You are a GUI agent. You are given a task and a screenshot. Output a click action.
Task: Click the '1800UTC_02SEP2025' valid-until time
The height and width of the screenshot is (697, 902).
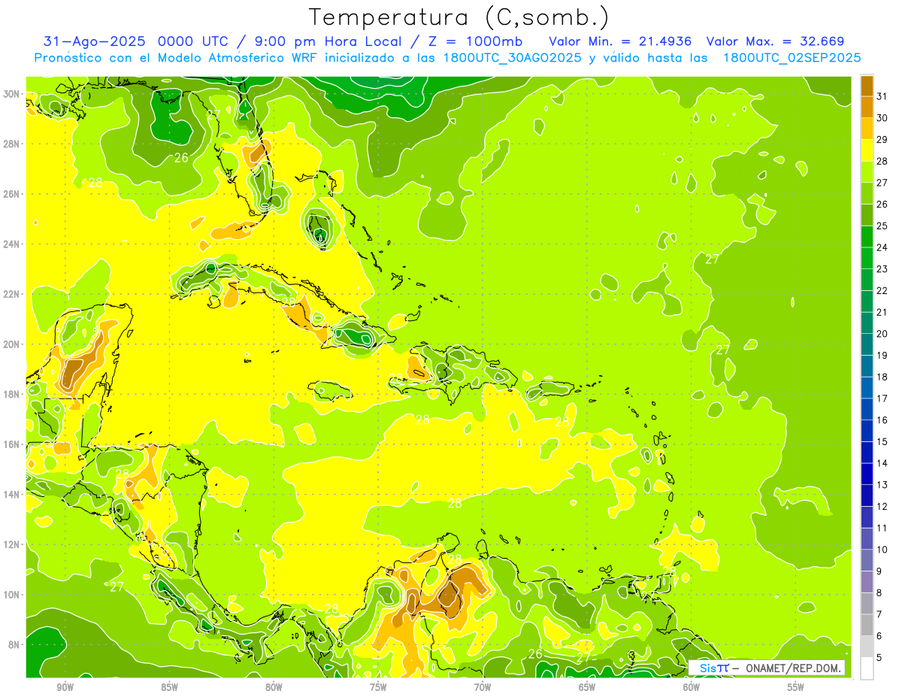click(792, 58)
